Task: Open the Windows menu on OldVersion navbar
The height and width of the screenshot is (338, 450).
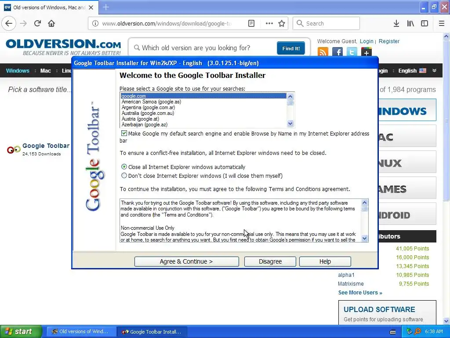Action: click(x=18, y=71)
